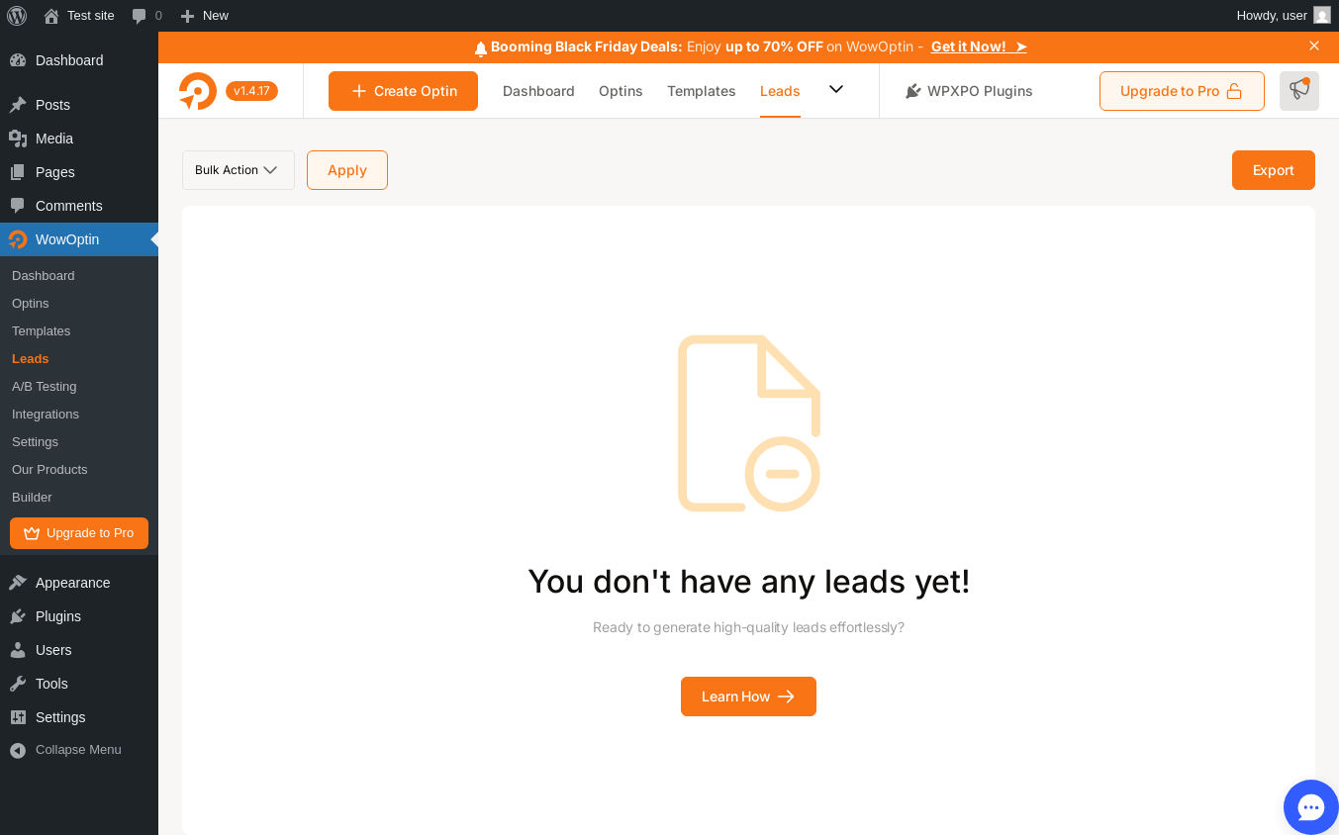Click the sidebar Upgrade to Pro button

[x=79, y=533]
